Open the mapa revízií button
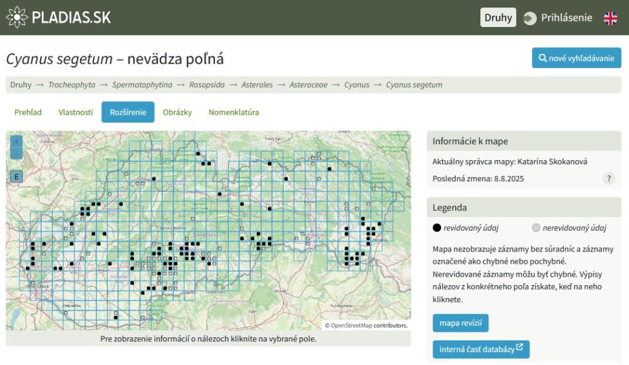The width and height of the screenshot is (629, 365). [460, 323]
